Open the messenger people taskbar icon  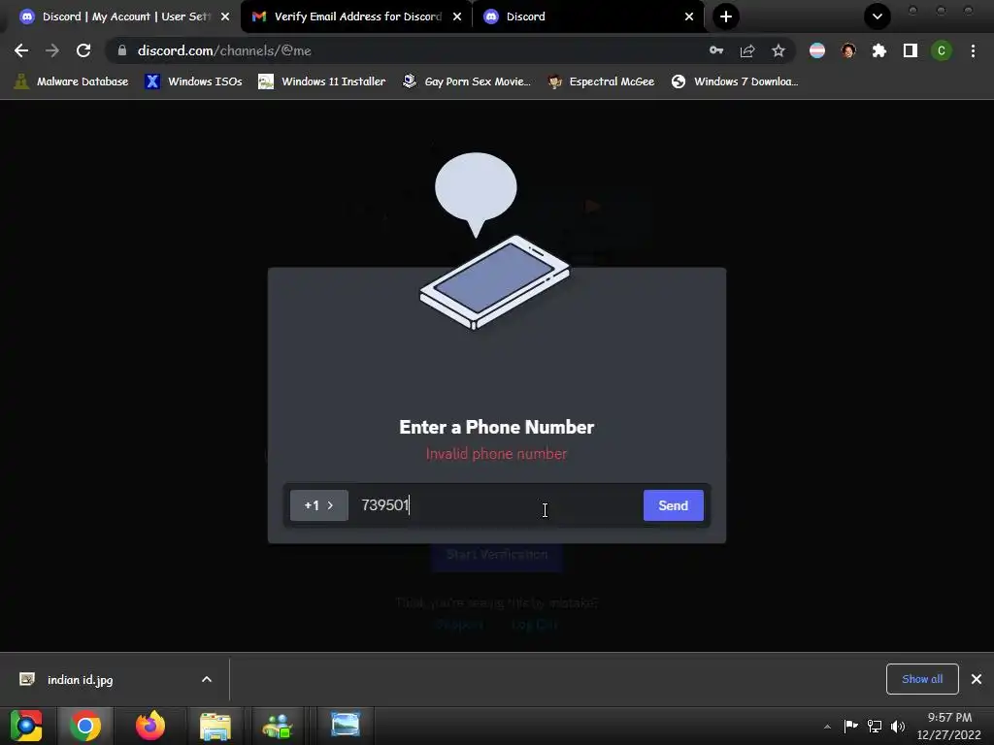coord(278,726)
